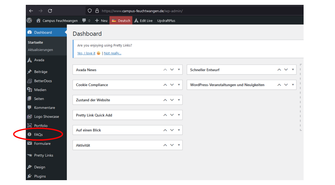Move Schneller Entwurf panel down
Image resolution: width=335 pixels, height=185 pixels.
click(286, 70)
